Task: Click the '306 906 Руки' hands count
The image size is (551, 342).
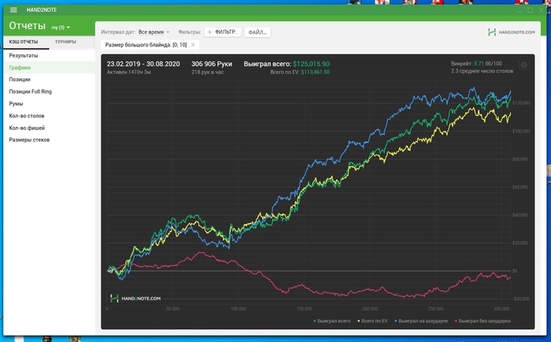Action: (x=212, y=64)
